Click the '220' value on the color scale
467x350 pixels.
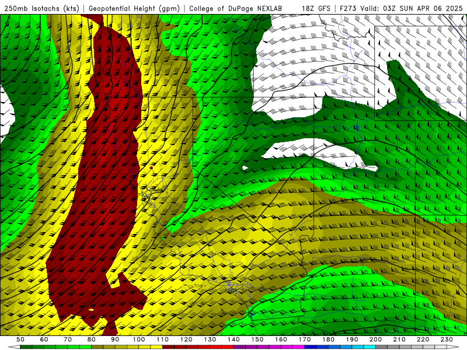(x=423, y=339)
